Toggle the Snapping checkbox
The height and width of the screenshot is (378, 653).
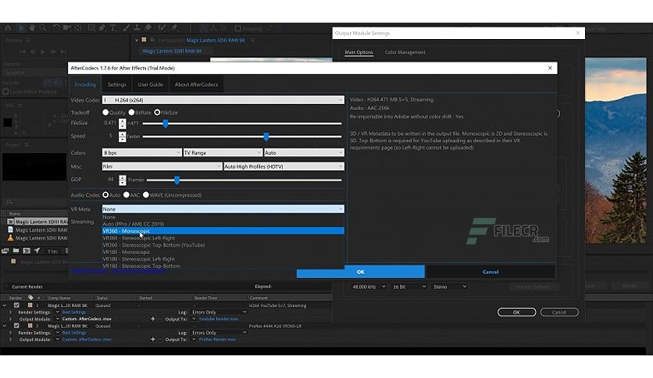(x=237, y=28)
